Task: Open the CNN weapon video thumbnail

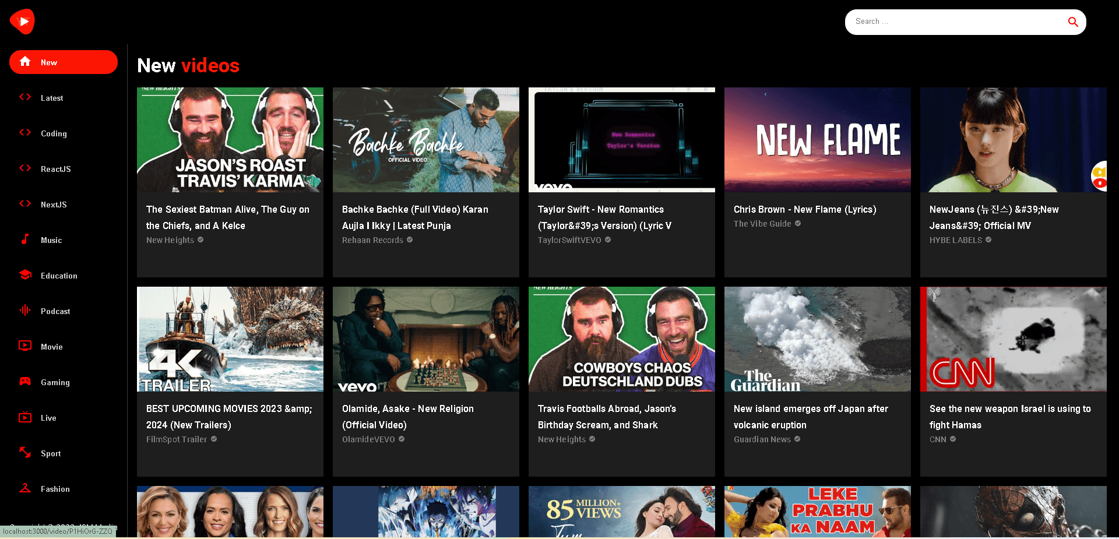Action: click(x=1014, y=339)
